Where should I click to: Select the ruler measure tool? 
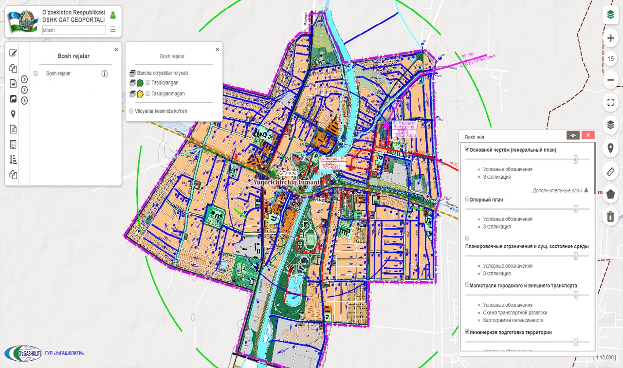click(610, 171)
